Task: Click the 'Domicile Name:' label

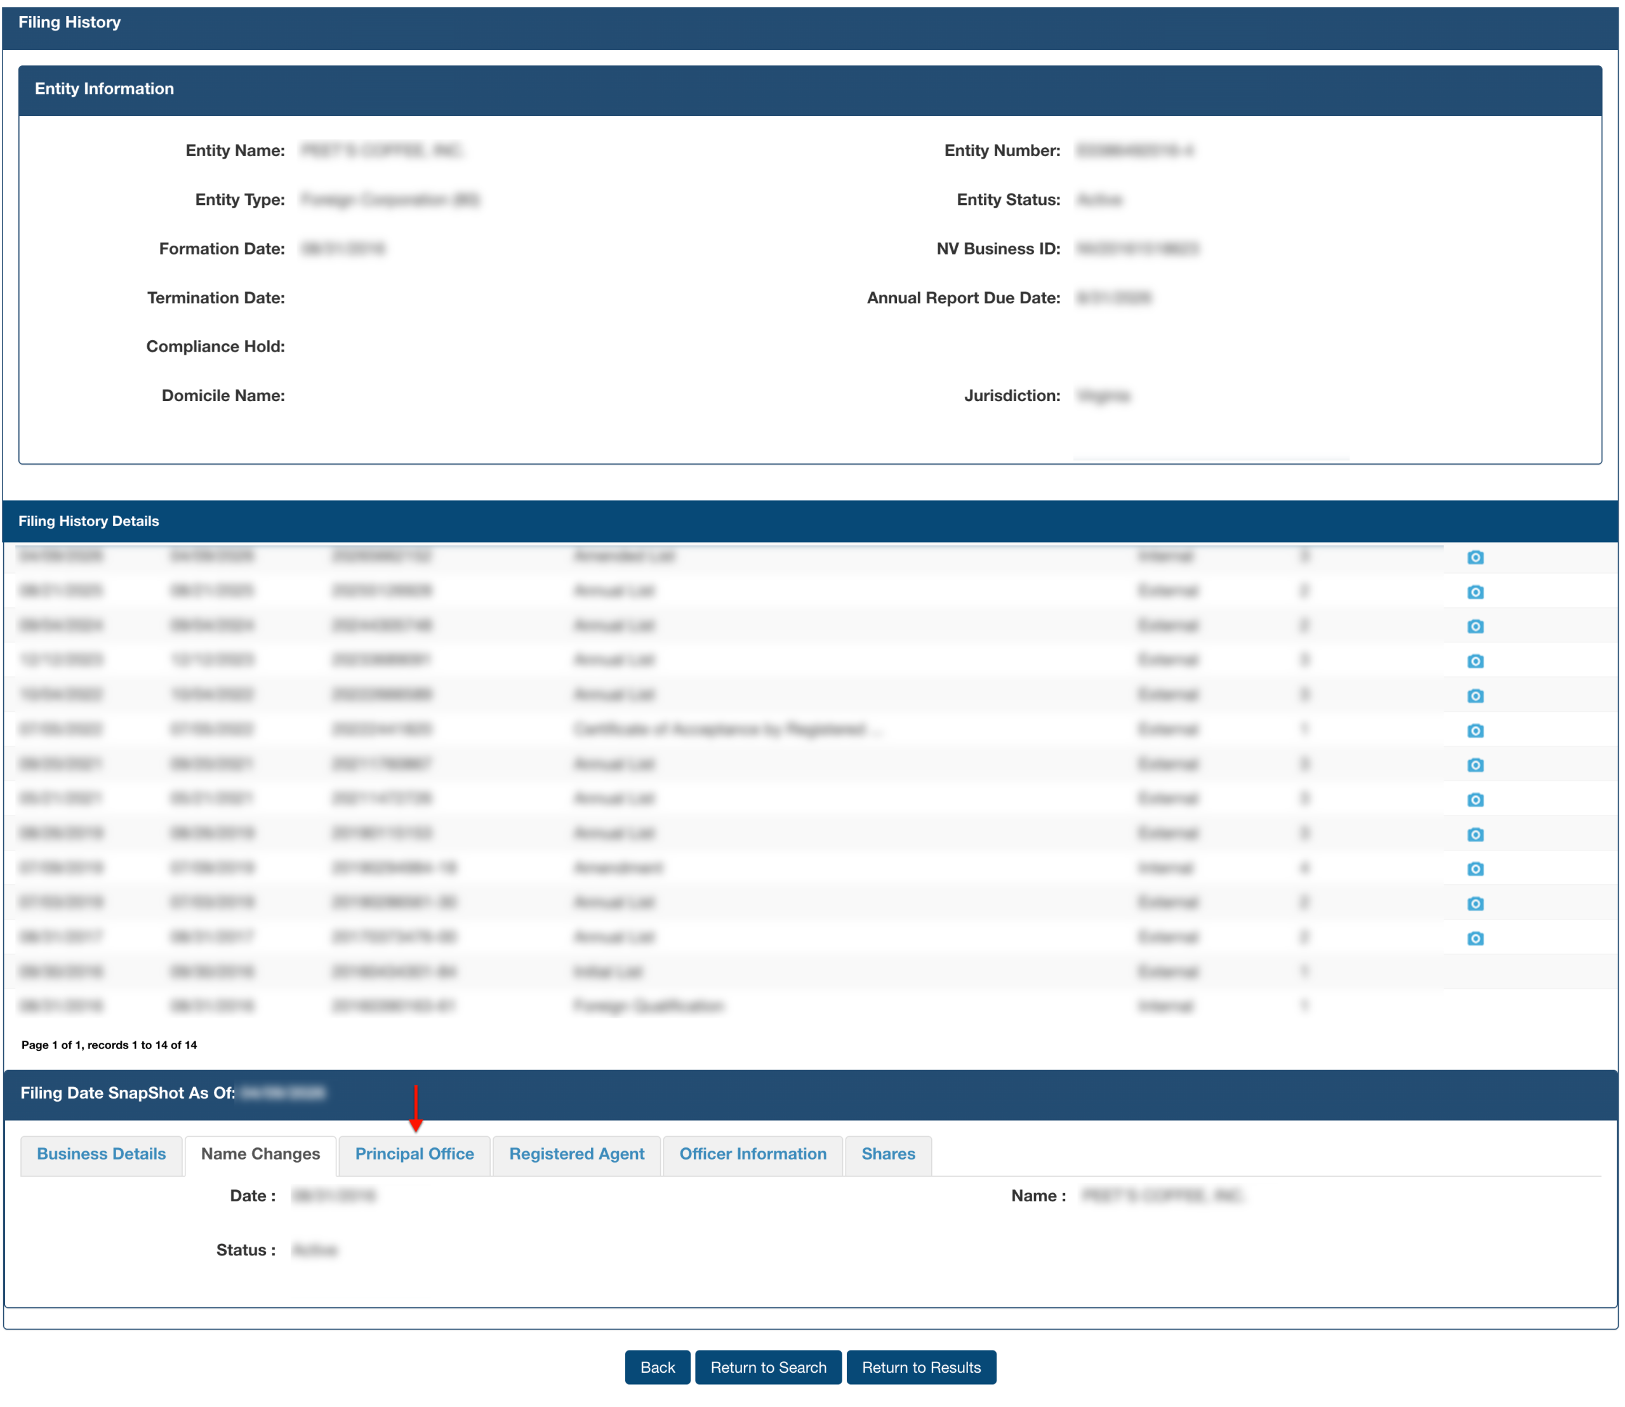Action: [x=223, y=396]
